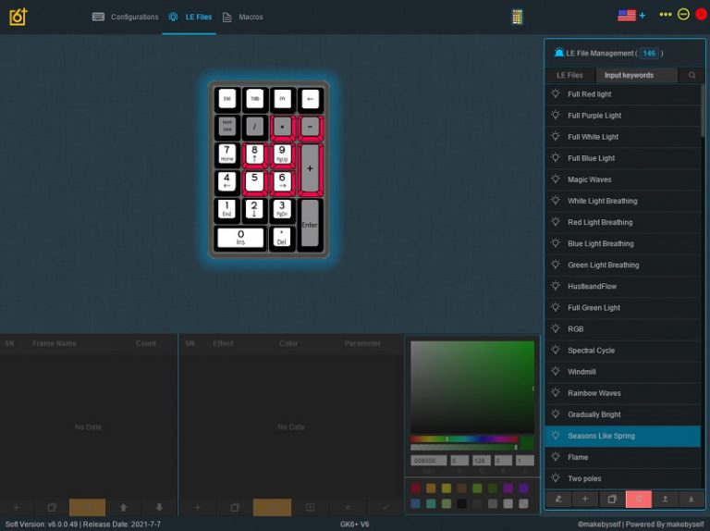Switch to the Configurations tab
Screen dimensions: 710x531
(126, 17)
